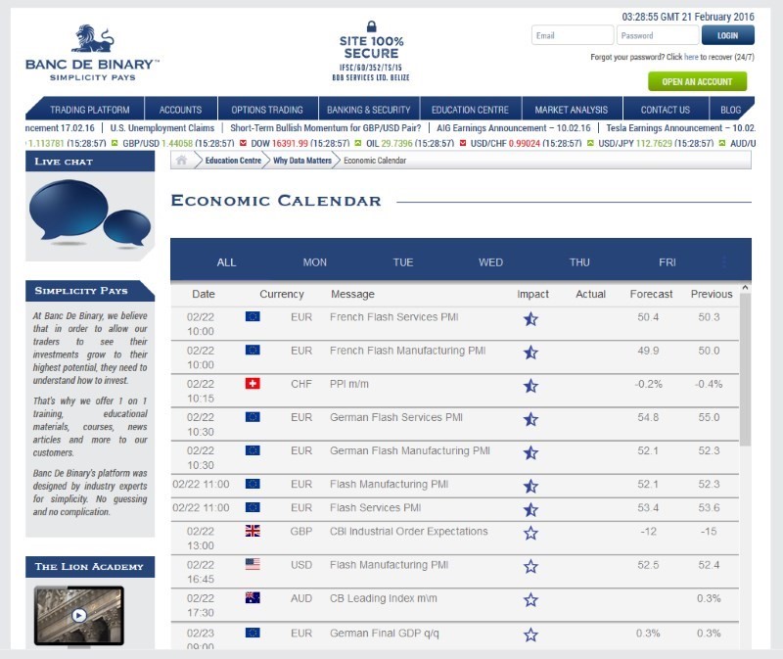783x659 pixels.
Task: Click the Open An Account button
Action: tap(697, 81)
